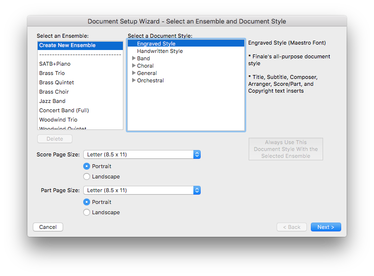The image size is (374, 276).
Task: Select the Brass Quintet ensemble
Action: coord(80,82)
